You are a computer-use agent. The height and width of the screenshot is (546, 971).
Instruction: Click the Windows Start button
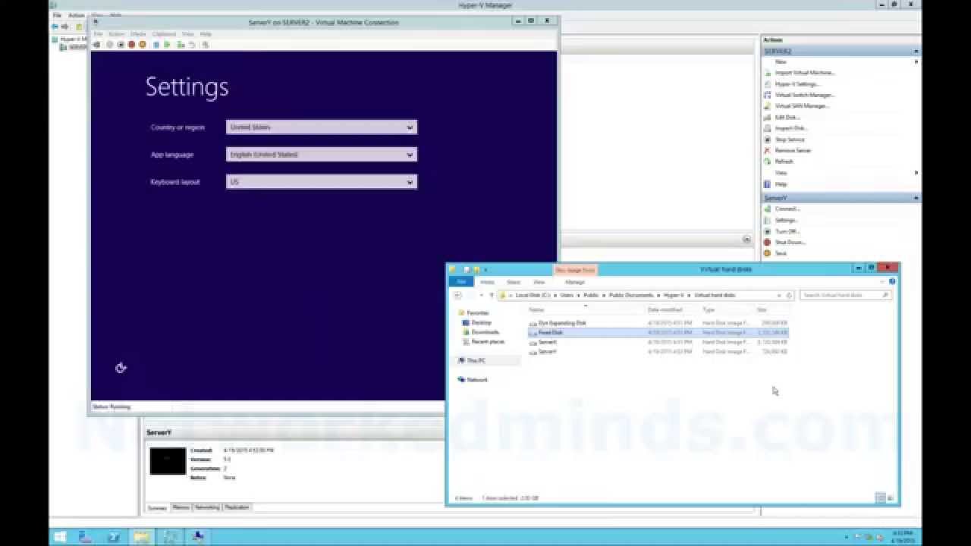(x=60, y=537)
